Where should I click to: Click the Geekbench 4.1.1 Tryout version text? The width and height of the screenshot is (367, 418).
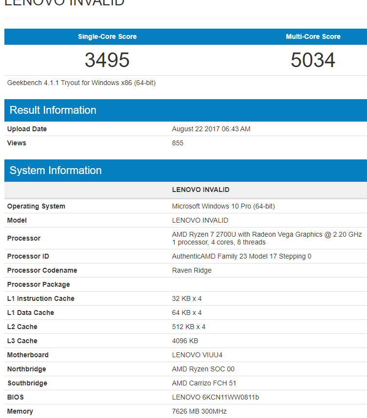(81, 83)
